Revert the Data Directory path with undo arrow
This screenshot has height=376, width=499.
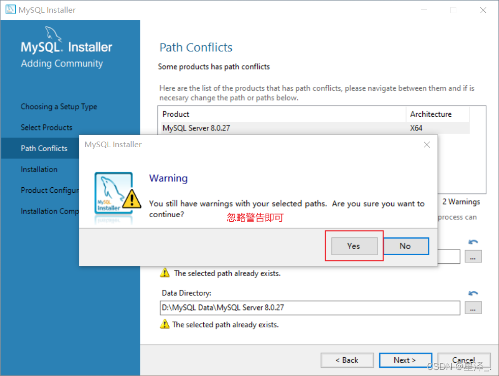tap(473, 293)
